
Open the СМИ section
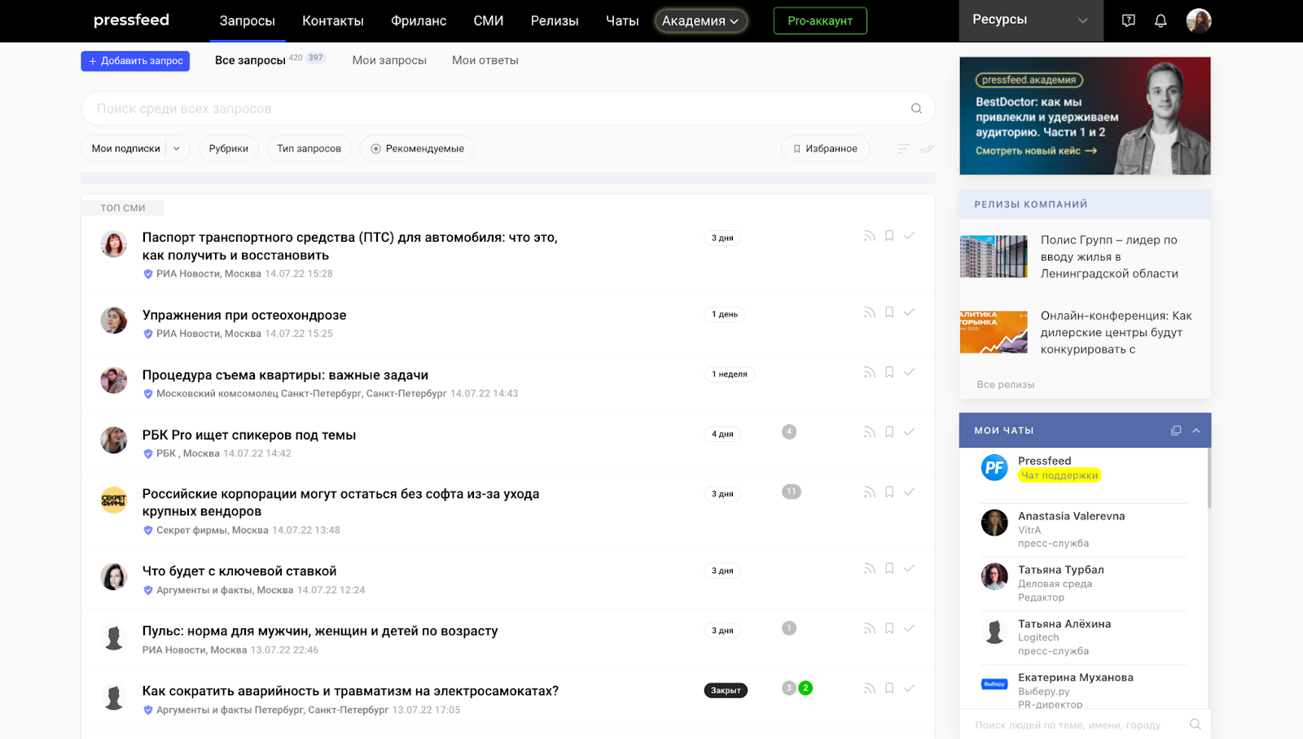click(x=489, y=21)
